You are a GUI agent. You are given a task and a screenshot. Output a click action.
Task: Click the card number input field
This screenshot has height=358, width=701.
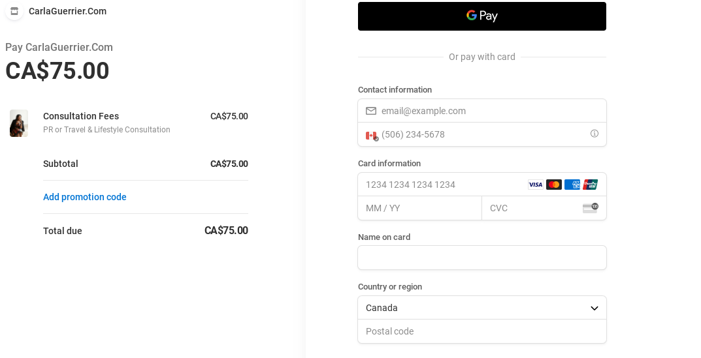tap(444, 185)
